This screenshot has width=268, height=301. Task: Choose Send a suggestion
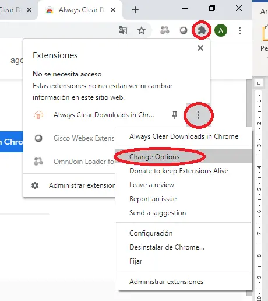[x=184, y=213]
